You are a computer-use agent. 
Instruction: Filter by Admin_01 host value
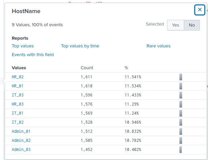pos(21,131)
